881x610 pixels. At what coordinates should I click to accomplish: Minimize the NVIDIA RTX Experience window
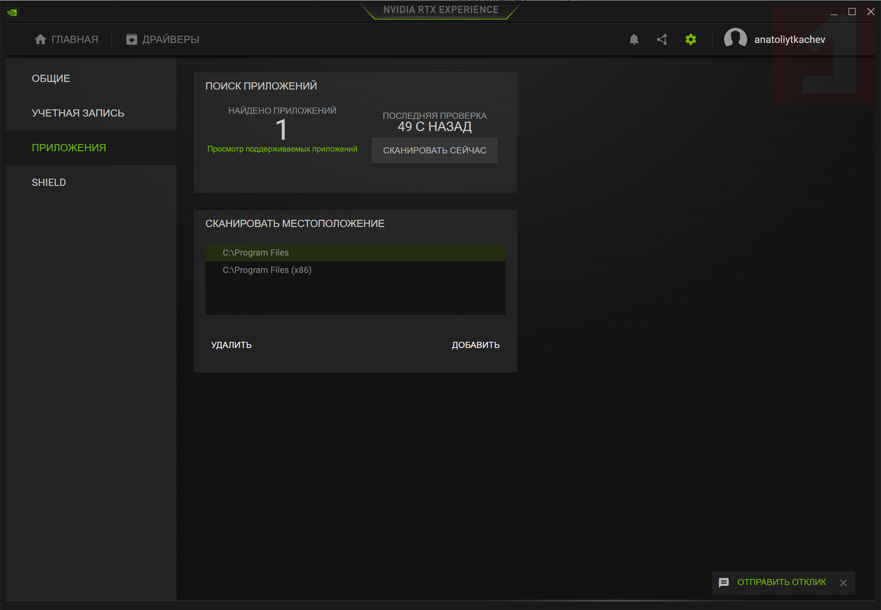(x=834, y=12)
